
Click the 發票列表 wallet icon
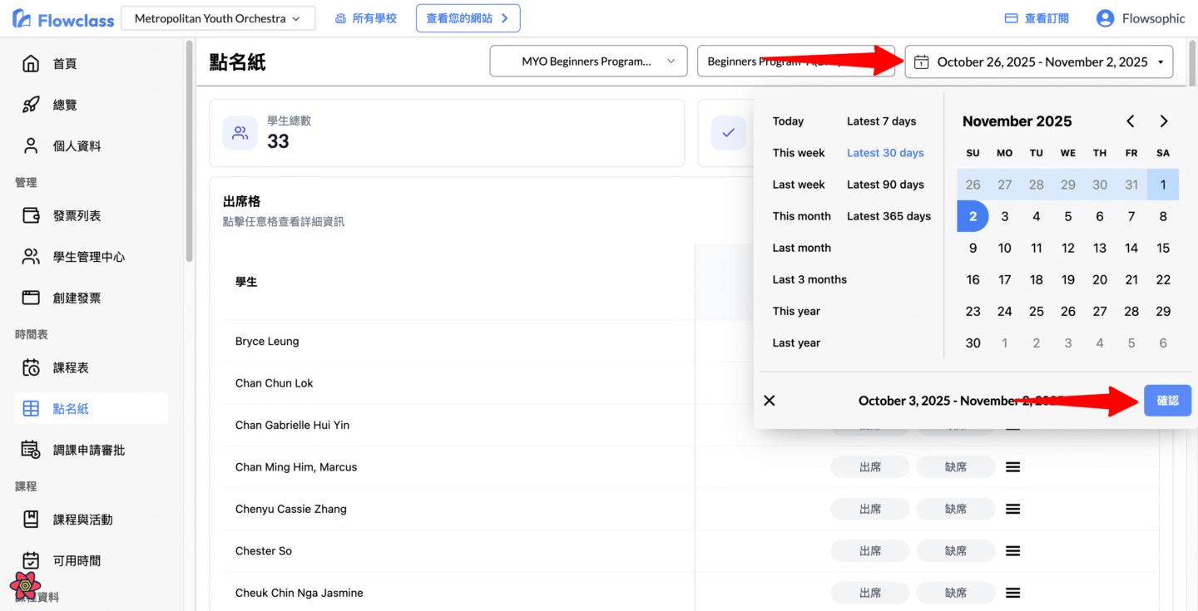(x=31, y=216)
